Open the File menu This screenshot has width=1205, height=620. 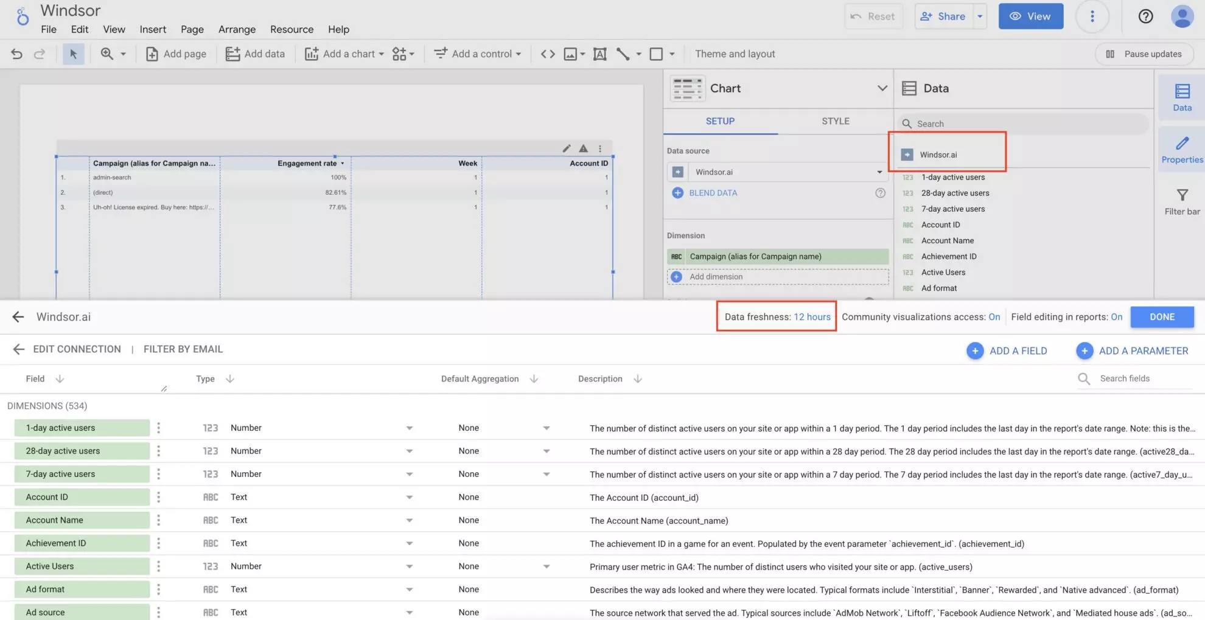[x=49, y=29]
